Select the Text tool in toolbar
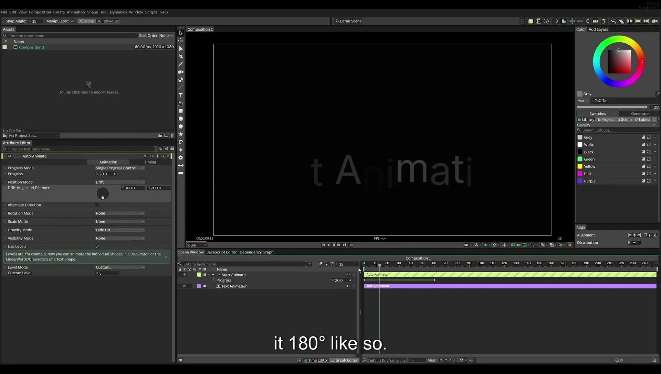 pos(181,95)
